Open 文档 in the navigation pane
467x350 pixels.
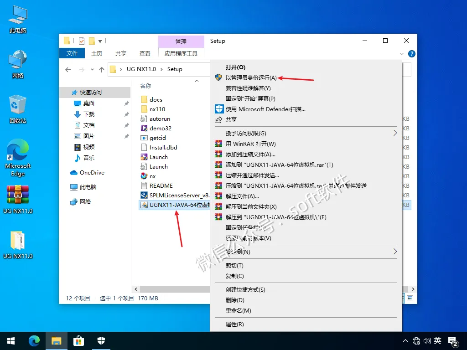(x=89, y=125)
